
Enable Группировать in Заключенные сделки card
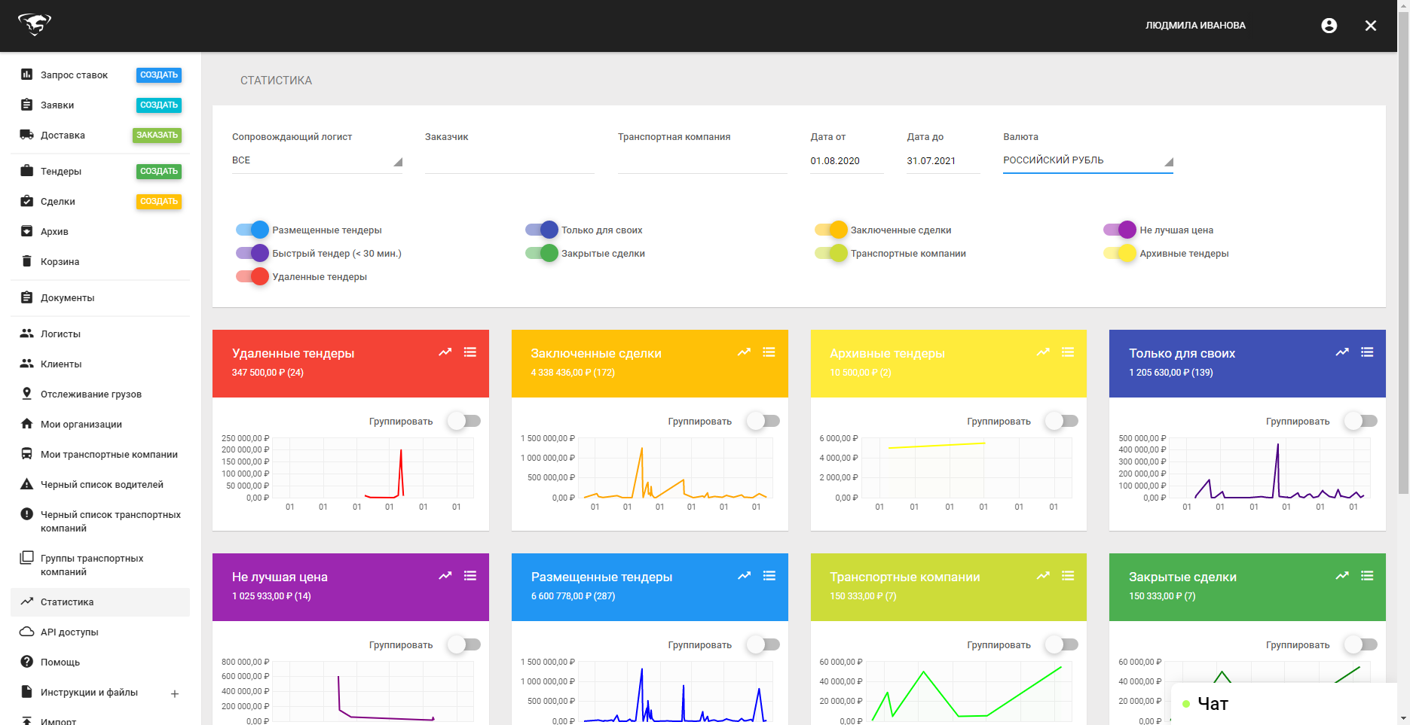coord(763,421)
